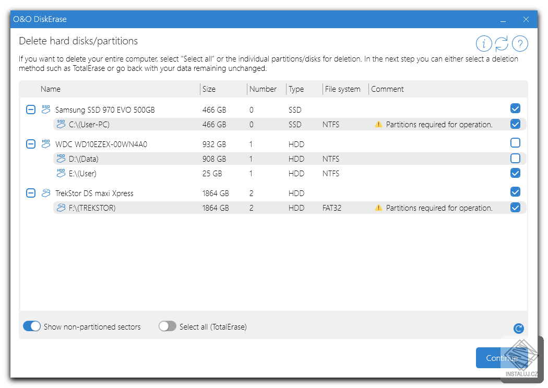Click the Continue button
Screen dimensions: 548x388
pos(502,358)
